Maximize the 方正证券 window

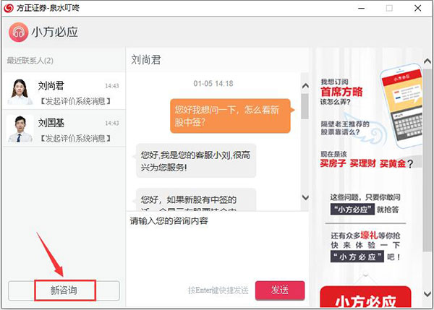(x=389, y=8)
